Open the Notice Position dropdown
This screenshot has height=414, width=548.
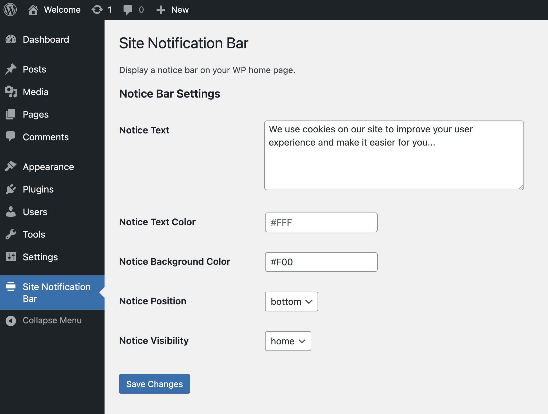(291, 301)
